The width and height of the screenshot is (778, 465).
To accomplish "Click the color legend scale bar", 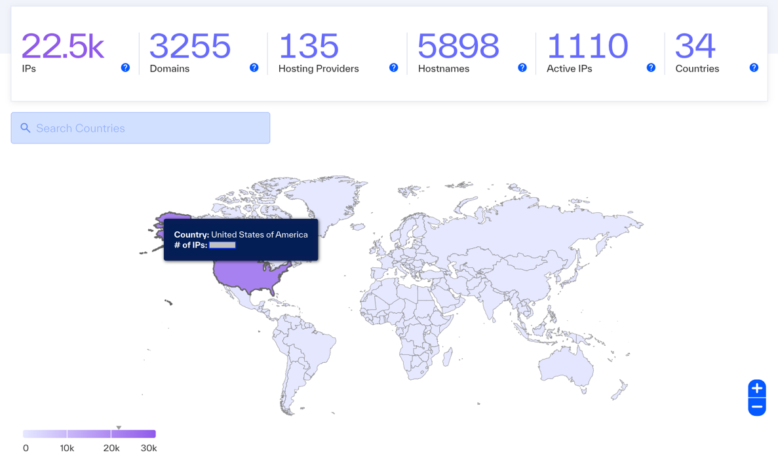I will click(x=89, y=434).
